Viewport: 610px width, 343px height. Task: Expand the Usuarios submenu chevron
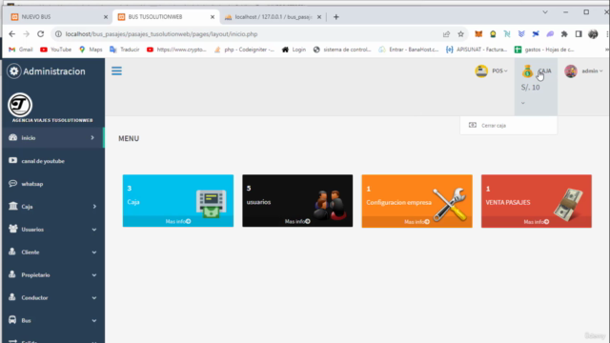tap(94, 230)
